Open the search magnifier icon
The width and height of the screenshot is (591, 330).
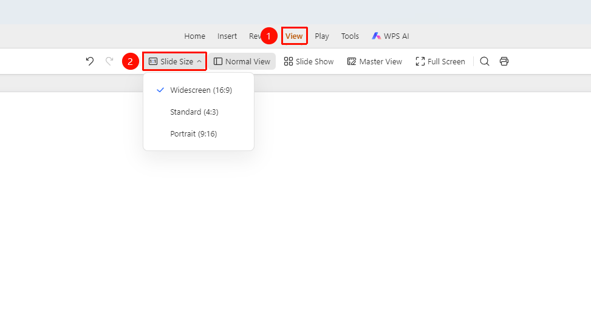click(x=485, y=61)
